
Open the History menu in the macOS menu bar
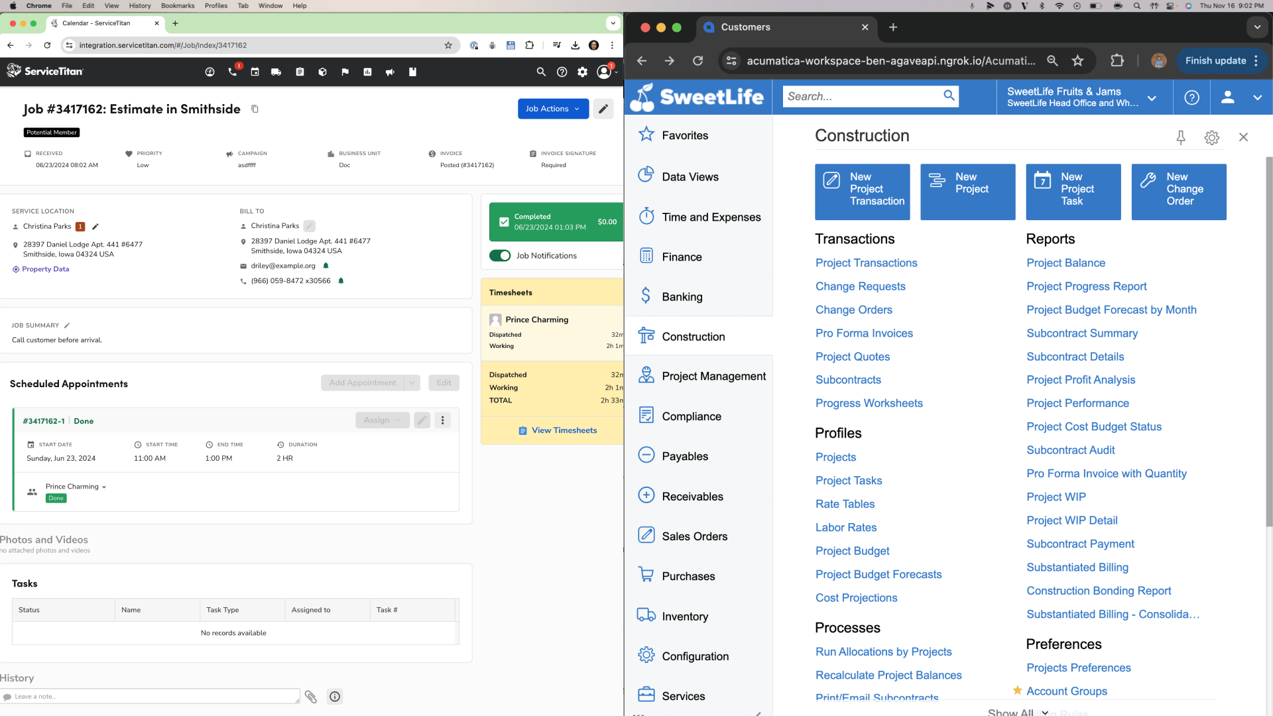140,5
